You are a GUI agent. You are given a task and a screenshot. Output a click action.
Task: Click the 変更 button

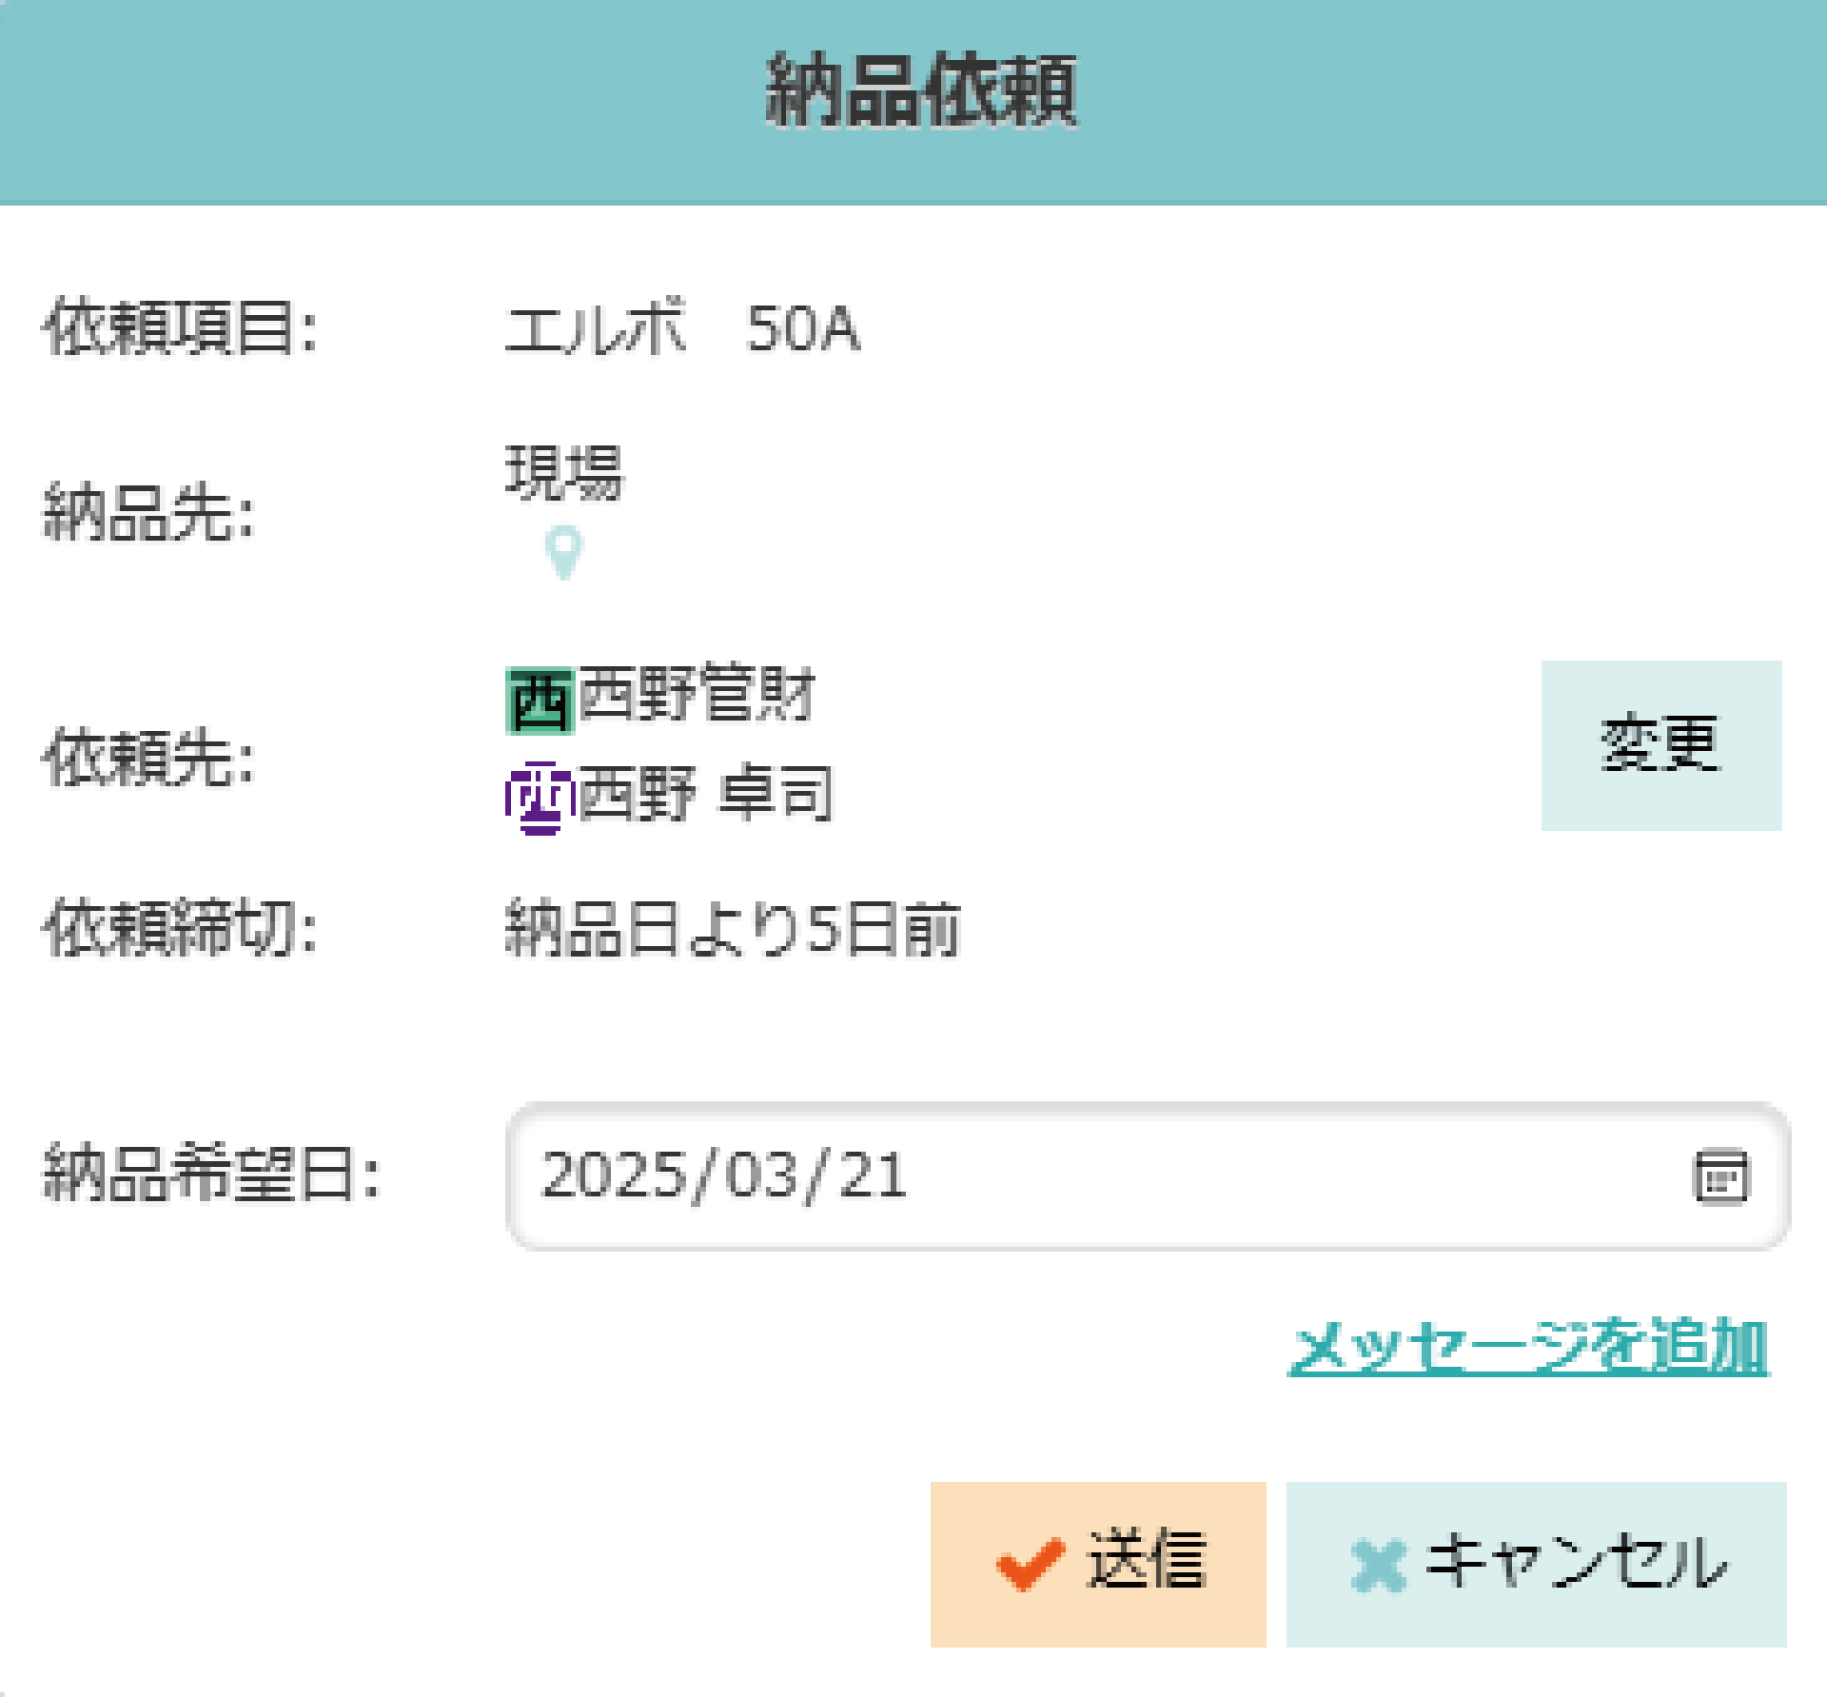(x=1661, y=745)
